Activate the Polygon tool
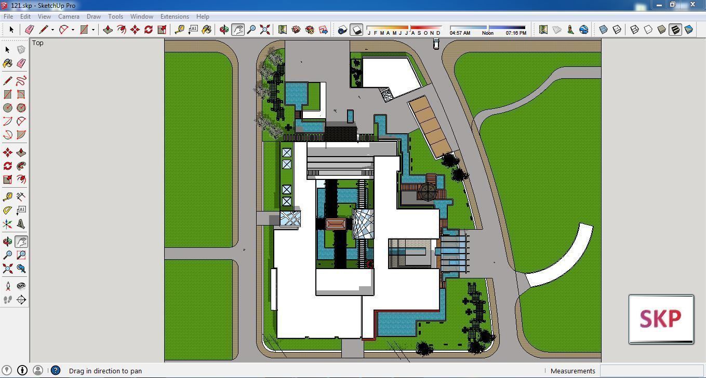 pyautogui.click(x=21, y=108)
